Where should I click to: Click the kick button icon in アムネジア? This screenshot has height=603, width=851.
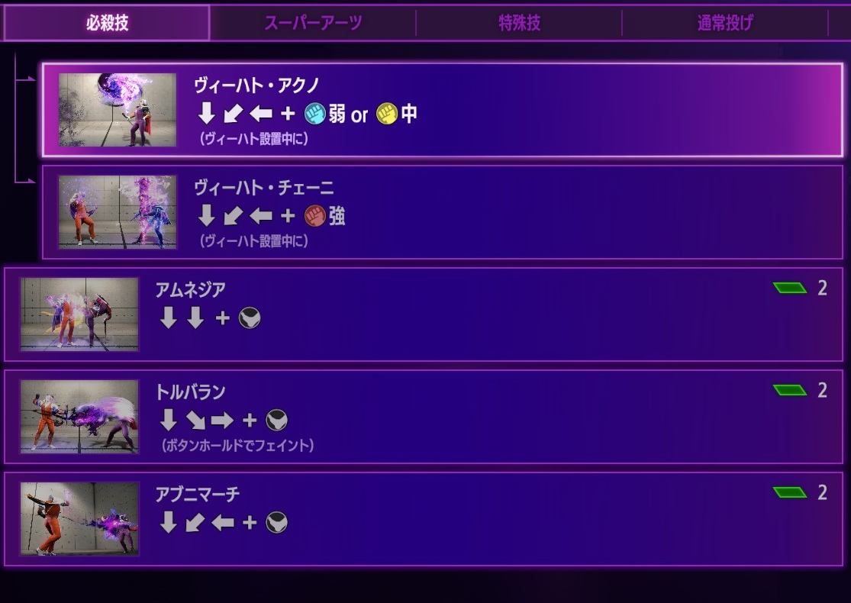coord(250,318)
